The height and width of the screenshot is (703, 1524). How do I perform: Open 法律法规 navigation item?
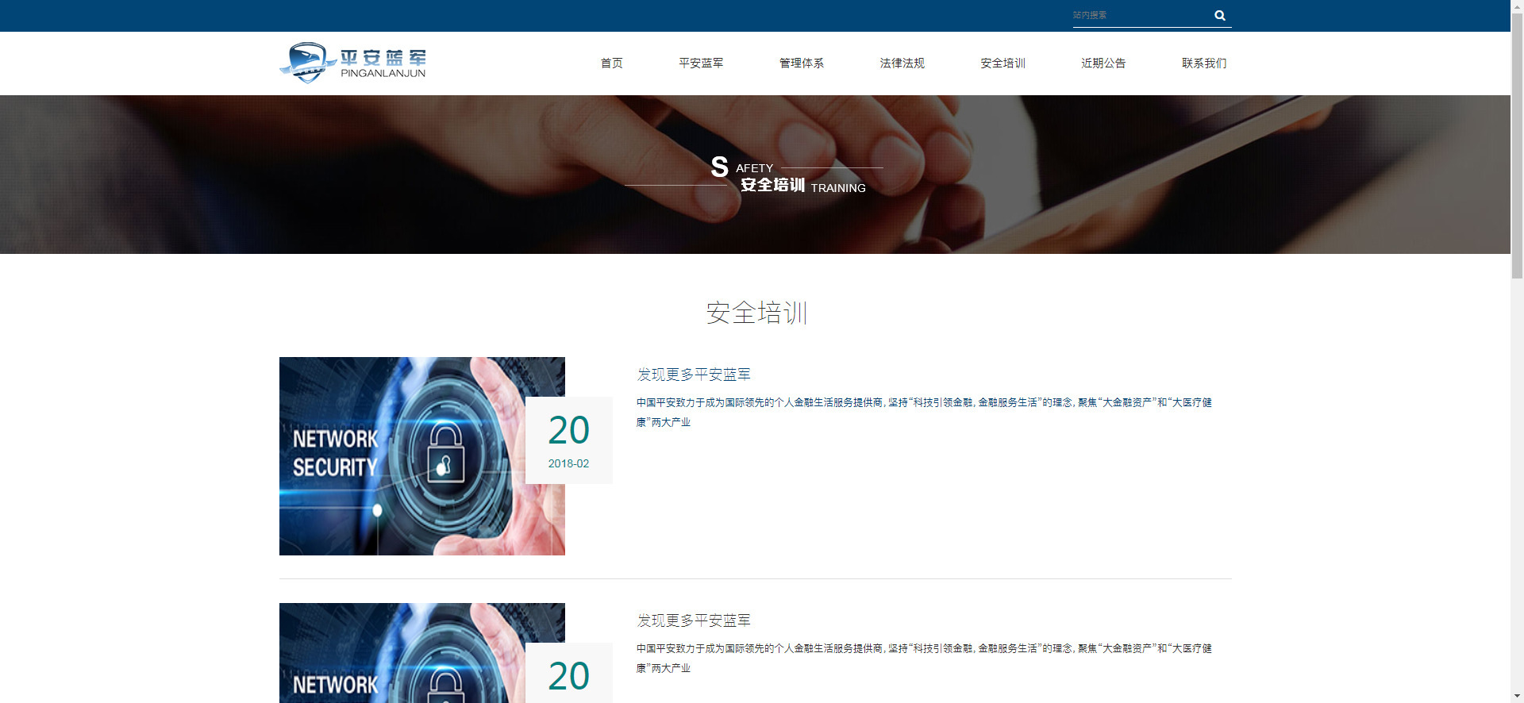tap(902, 63)
